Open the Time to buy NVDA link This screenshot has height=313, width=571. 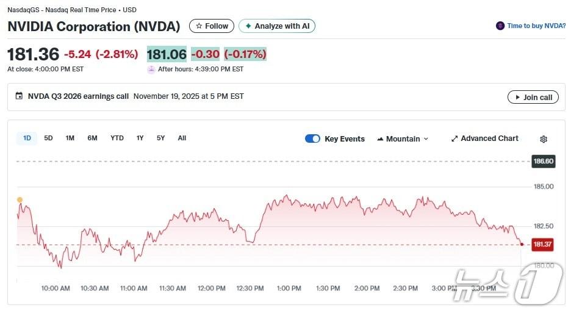536,26
